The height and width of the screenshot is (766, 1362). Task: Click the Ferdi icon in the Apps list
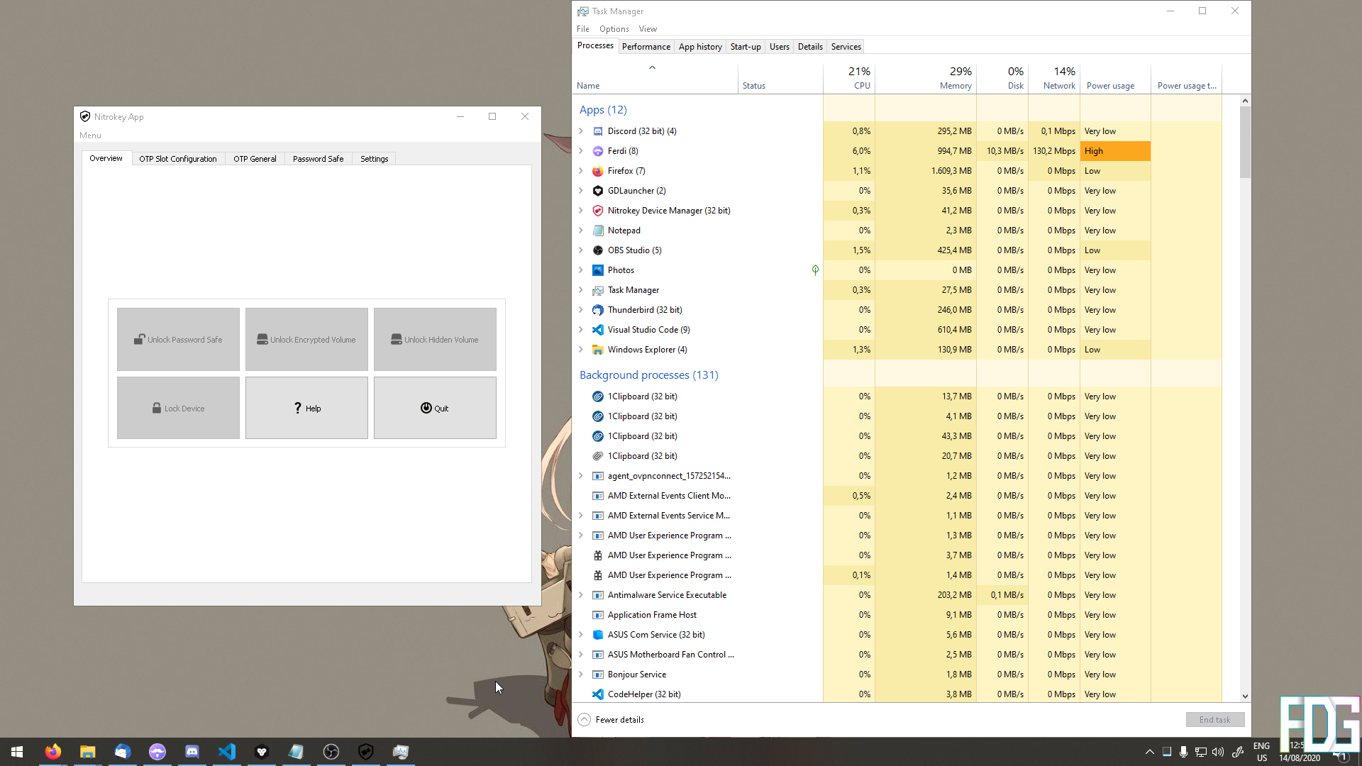point(597,151)
